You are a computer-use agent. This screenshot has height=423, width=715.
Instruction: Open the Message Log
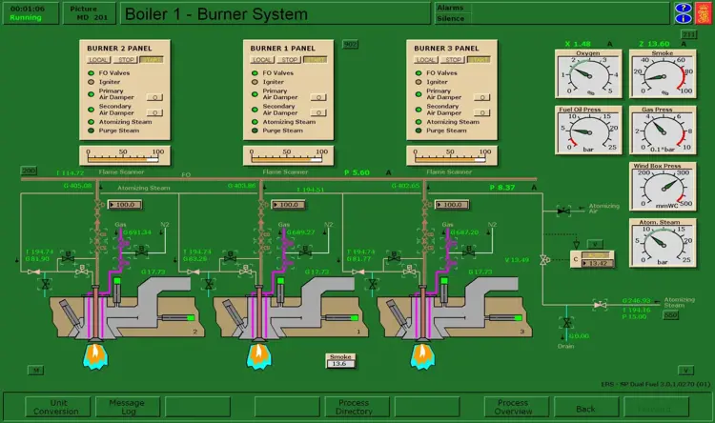127,407
